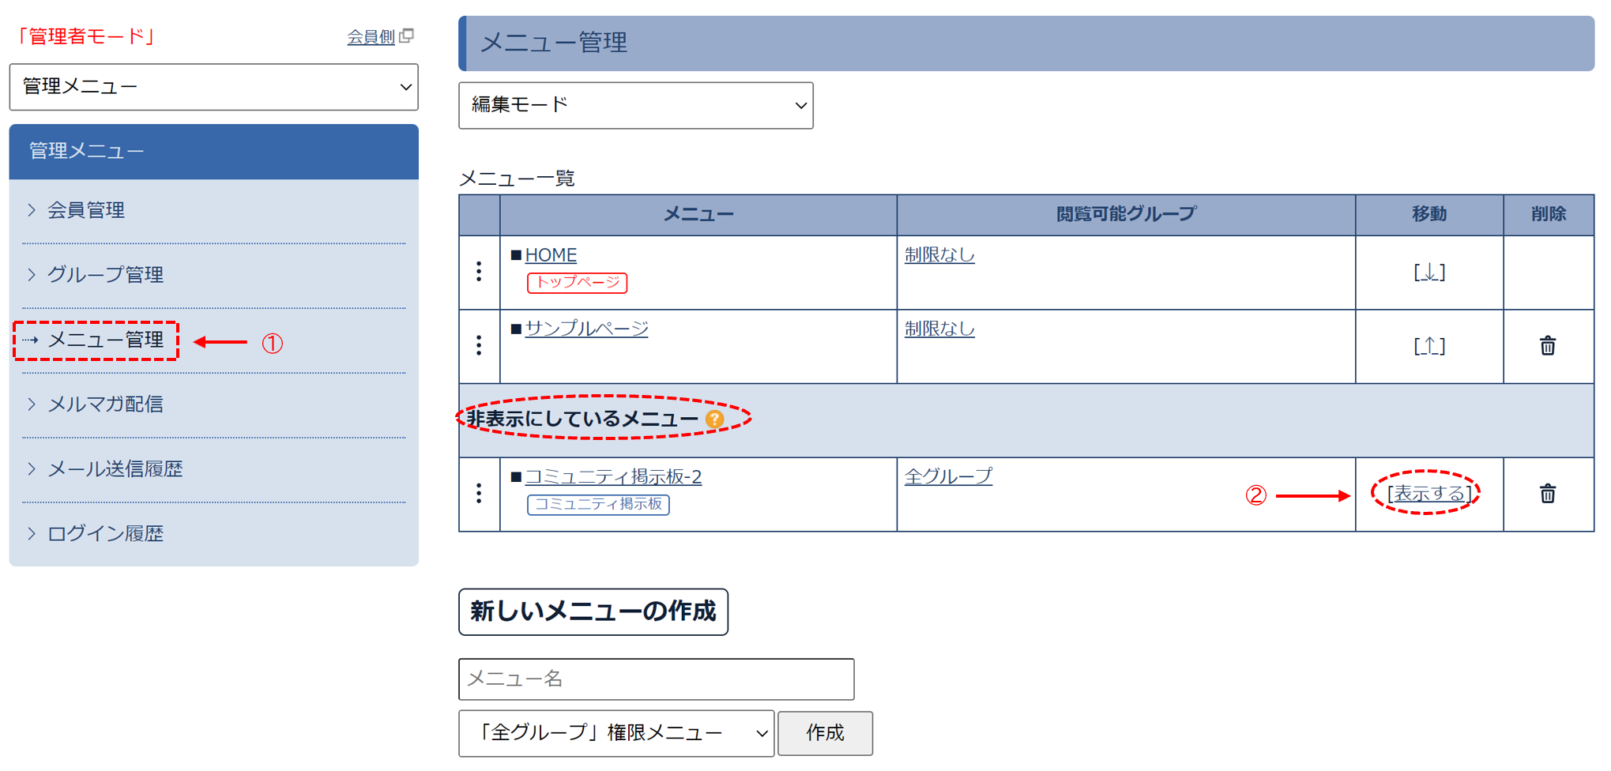Image resolution: width=1611 pixels, height=771 pixels.
Task: Click the 削除 column header
Action: click(x=1548, y=214)
